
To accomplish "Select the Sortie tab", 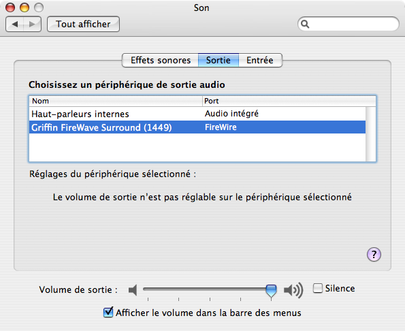I will tap(218, 60).
